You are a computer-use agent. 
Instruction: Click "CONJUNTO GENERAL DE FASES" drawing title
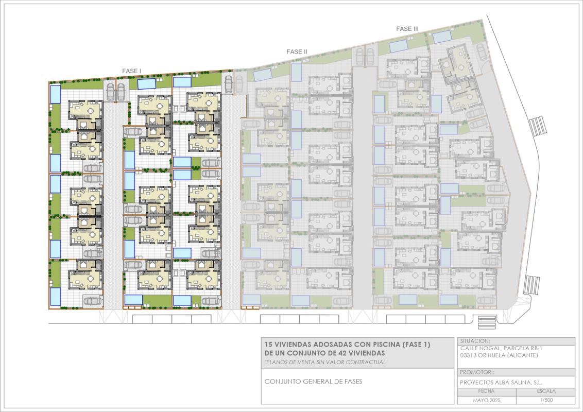[x=313, y=381]
